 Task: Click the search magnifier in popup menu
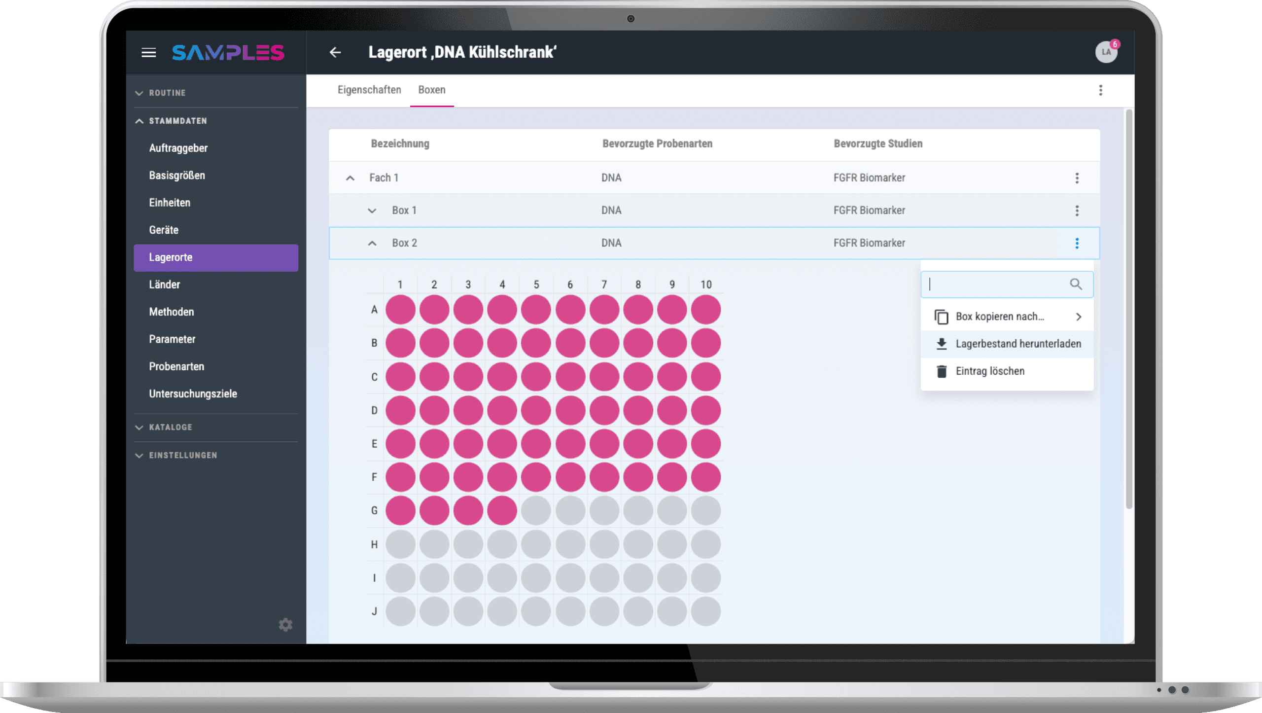pos(1076,284)
